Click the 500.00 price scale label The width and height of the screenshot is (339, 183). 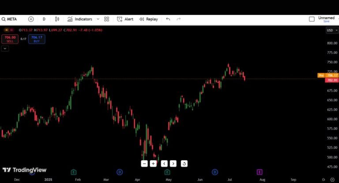(x=332, y=157)
